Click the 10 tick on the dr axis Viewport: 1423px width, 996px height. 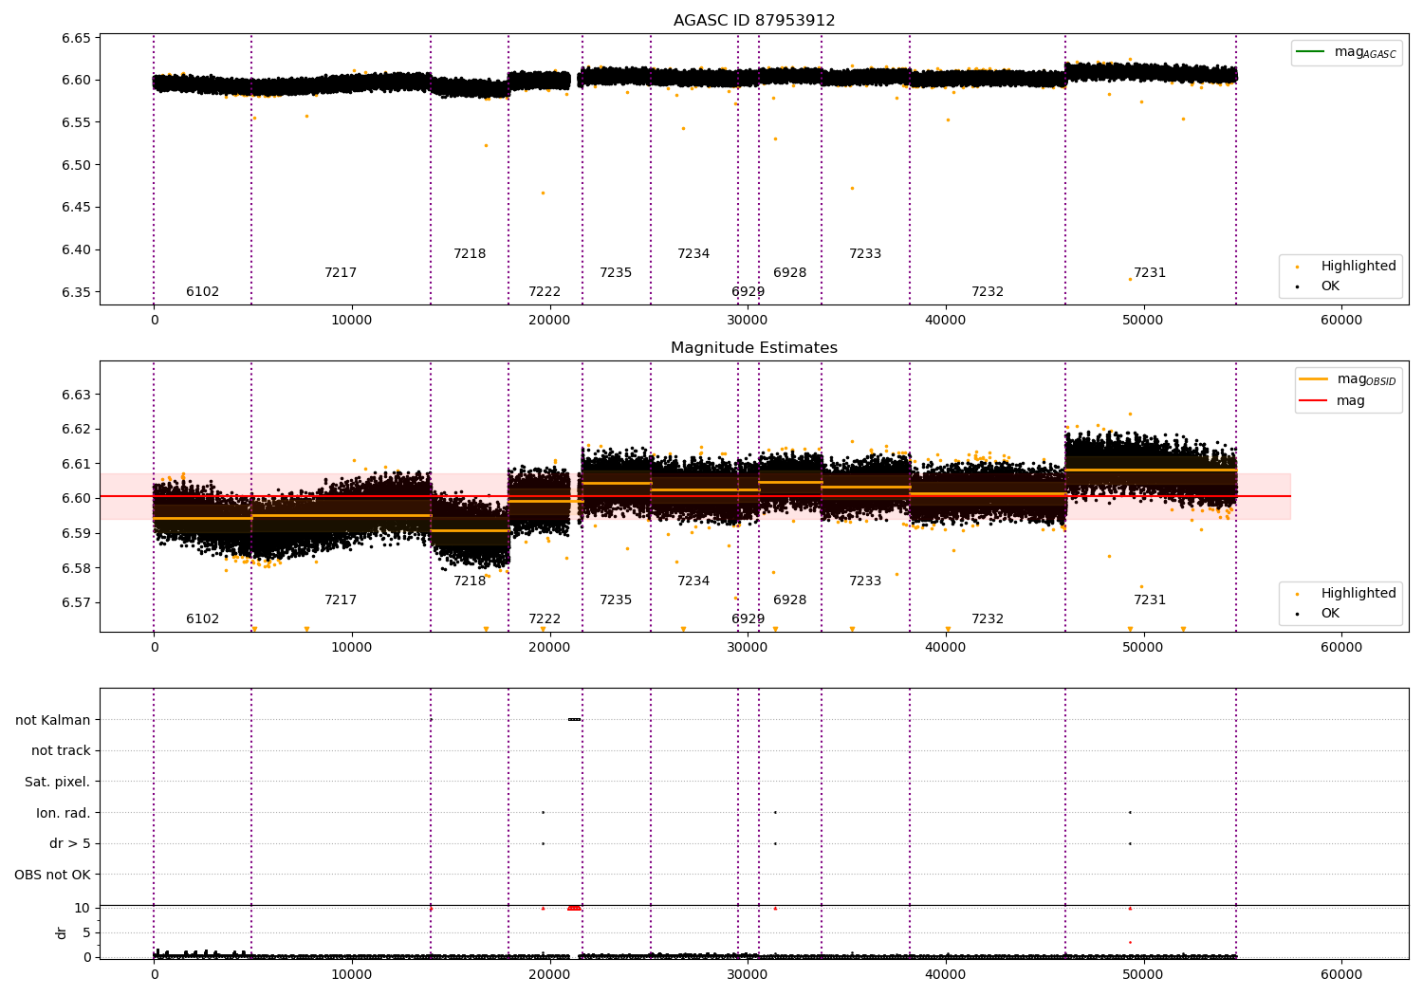coord(83,909)
